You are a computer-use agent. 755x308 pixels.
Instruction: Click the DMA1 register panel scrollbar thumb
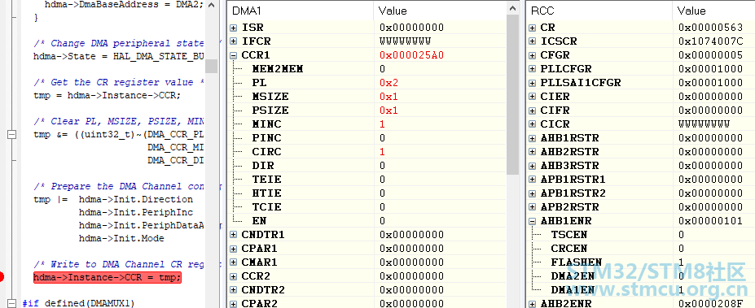coord(513,93)
